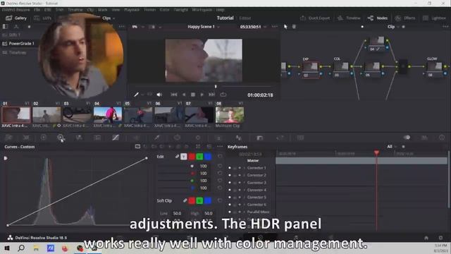Toggle the Edit channel link (gang) icon
Screen dimensions: 451x254
(177, 157)
